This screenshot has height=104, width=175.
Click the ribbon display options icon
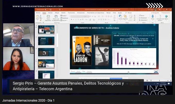click(x=160, y=10)
